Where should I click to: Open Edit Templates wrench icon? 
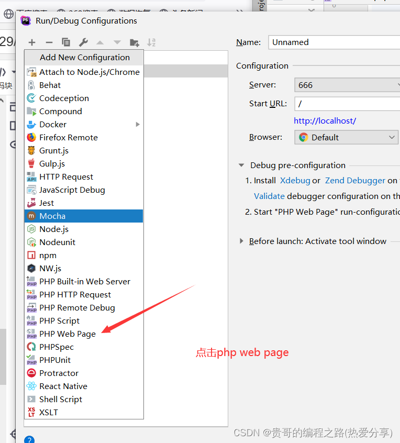(83, 42)
